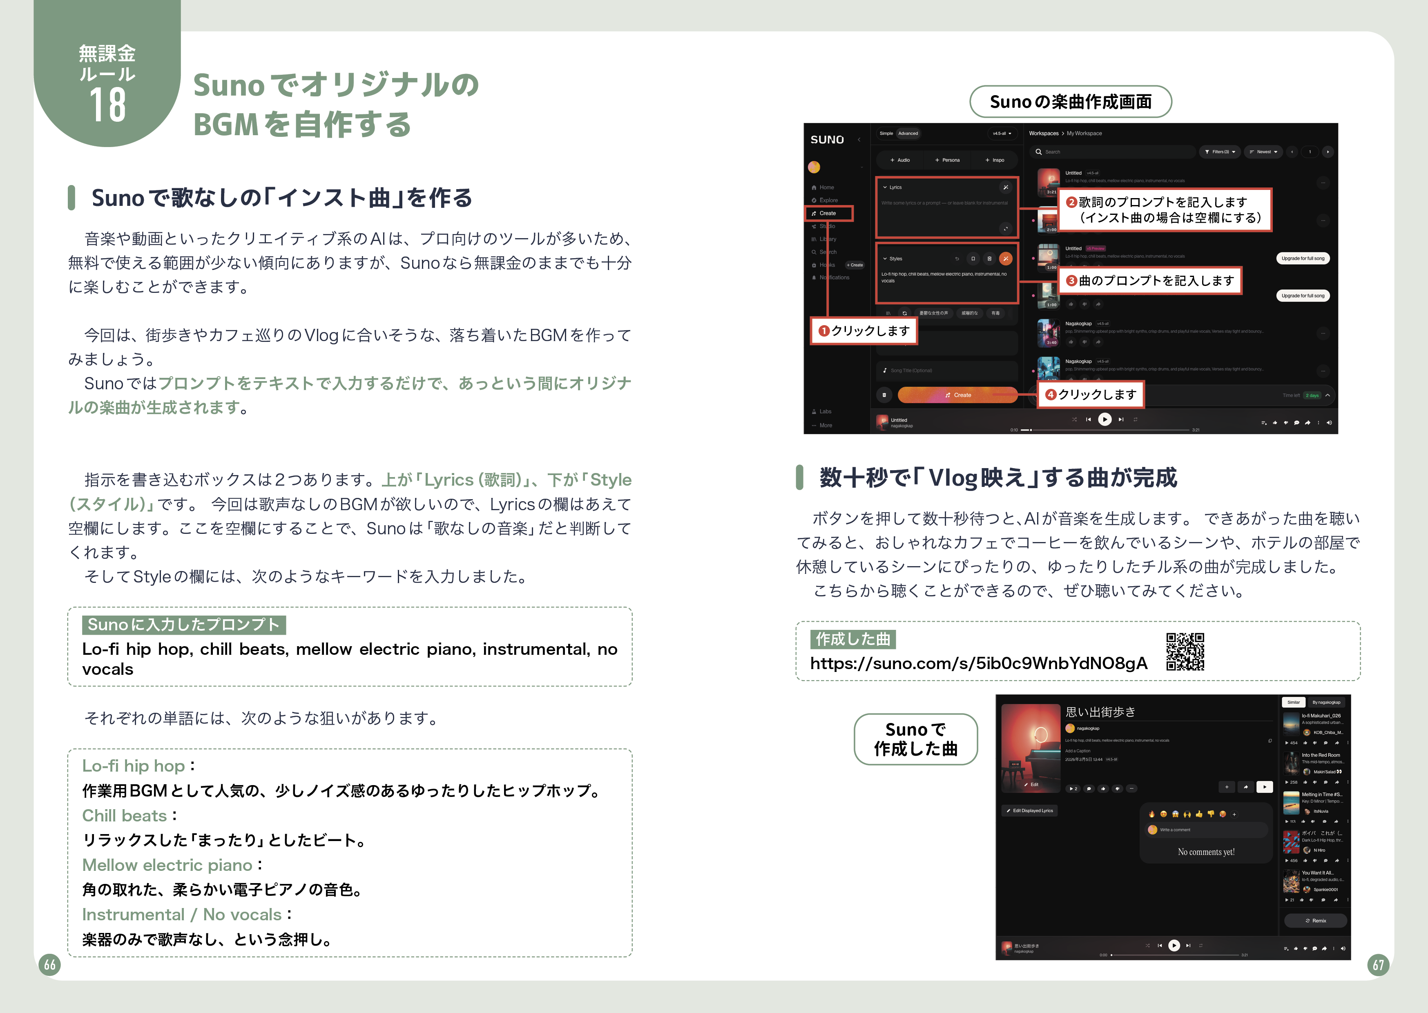Click the trash icon beside Create button

pos(884,395)
